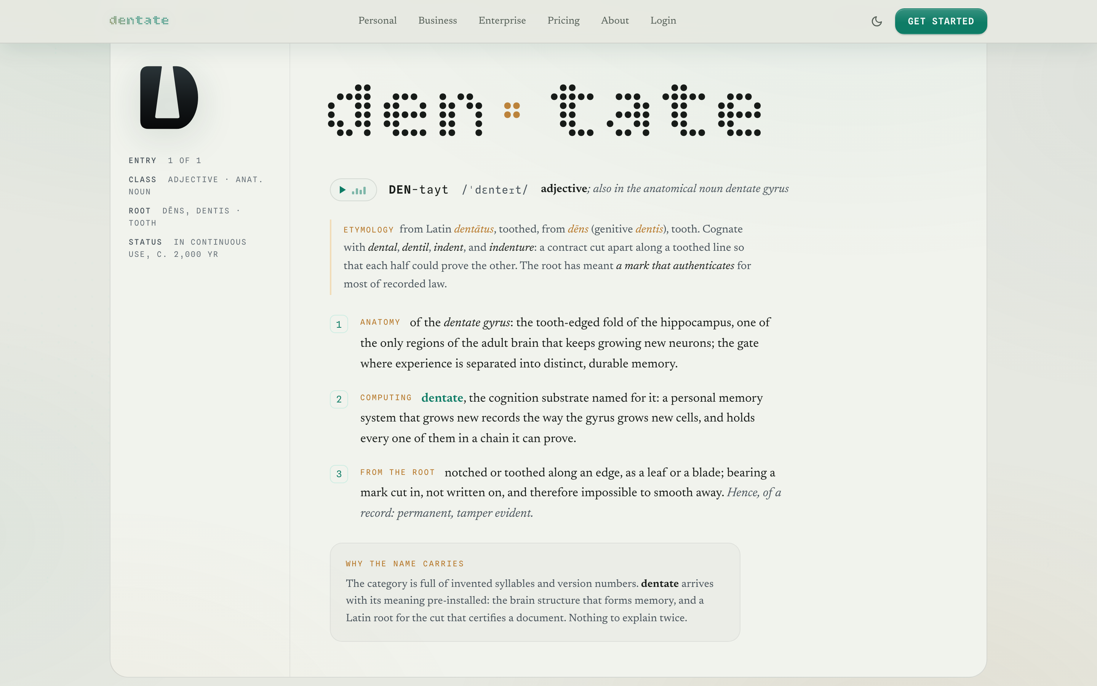Screen dimensions: 1097x686
Task: Open the Pricing page
Action: point(563,21)
